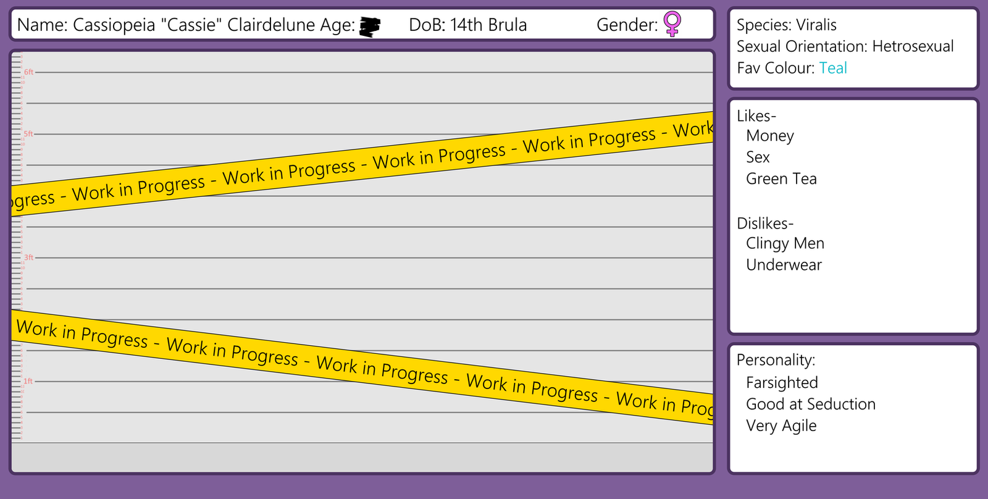988x499 pixels.
Task: Select the teal-colored word Teal
Action: [x=833, y=68]
